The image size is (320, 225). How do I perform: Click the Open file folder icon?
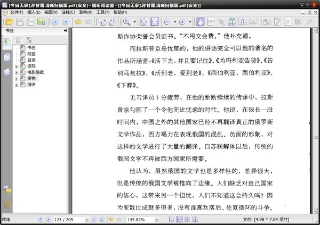[x=8, y=22]
